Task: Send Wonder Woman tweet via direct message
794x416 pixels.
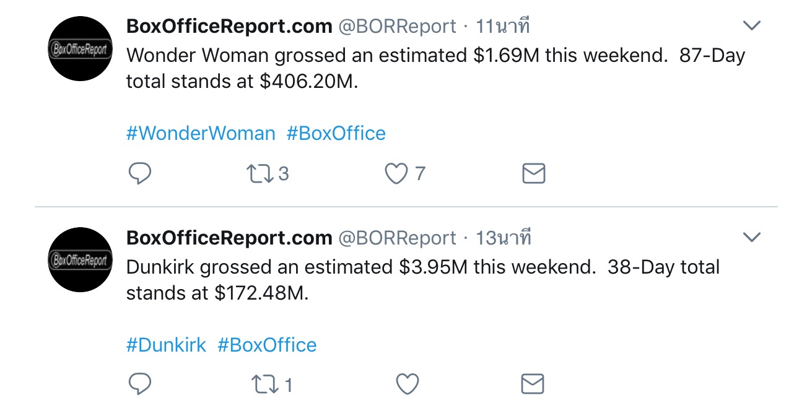Action: coord(533,174)
